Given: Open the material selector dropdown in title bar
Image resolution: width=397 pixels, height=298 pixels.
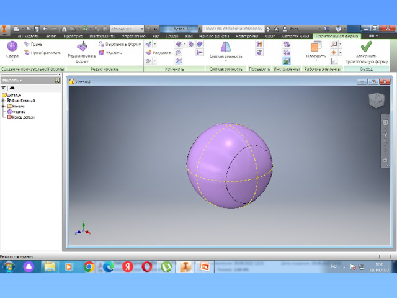Looking at the screenshot, I should pyautogui.click(x=141, y=29).
